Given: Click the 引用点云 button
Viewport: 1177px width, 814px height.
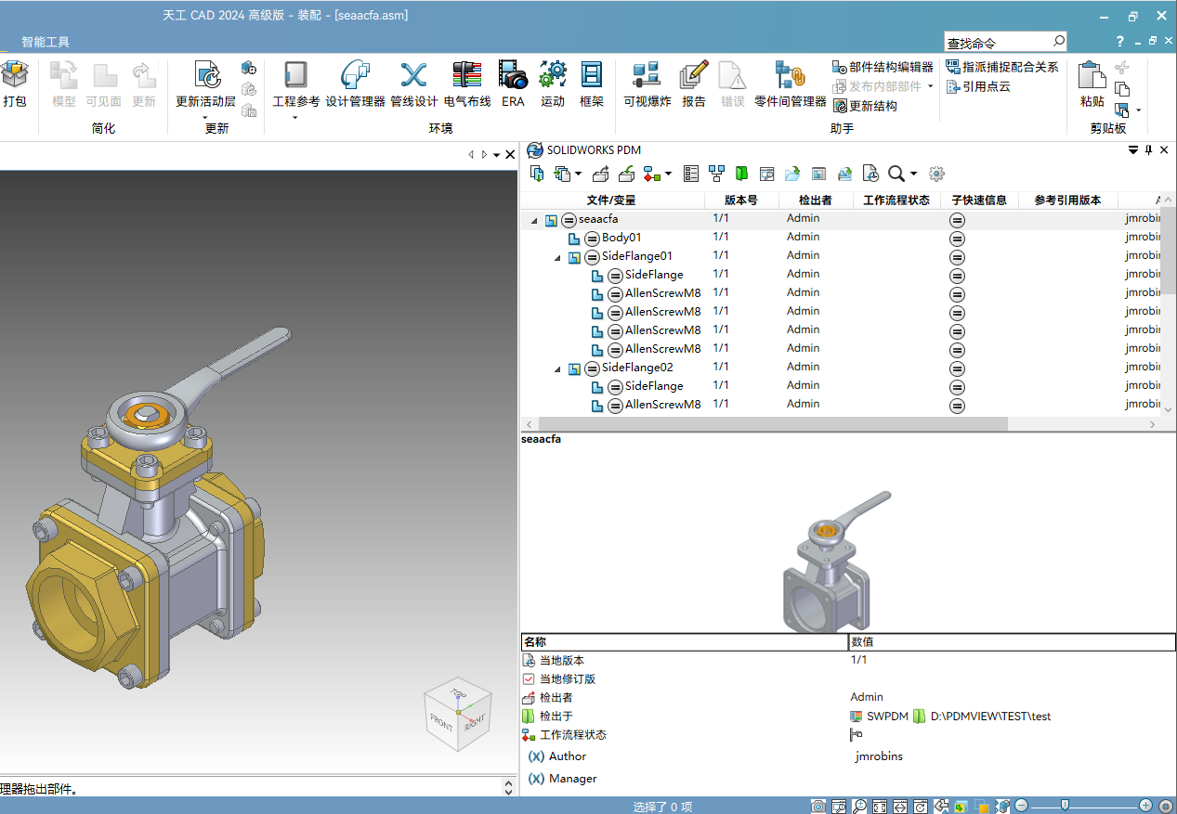Looking at the screenshot, I should click(x=978, y=86).
